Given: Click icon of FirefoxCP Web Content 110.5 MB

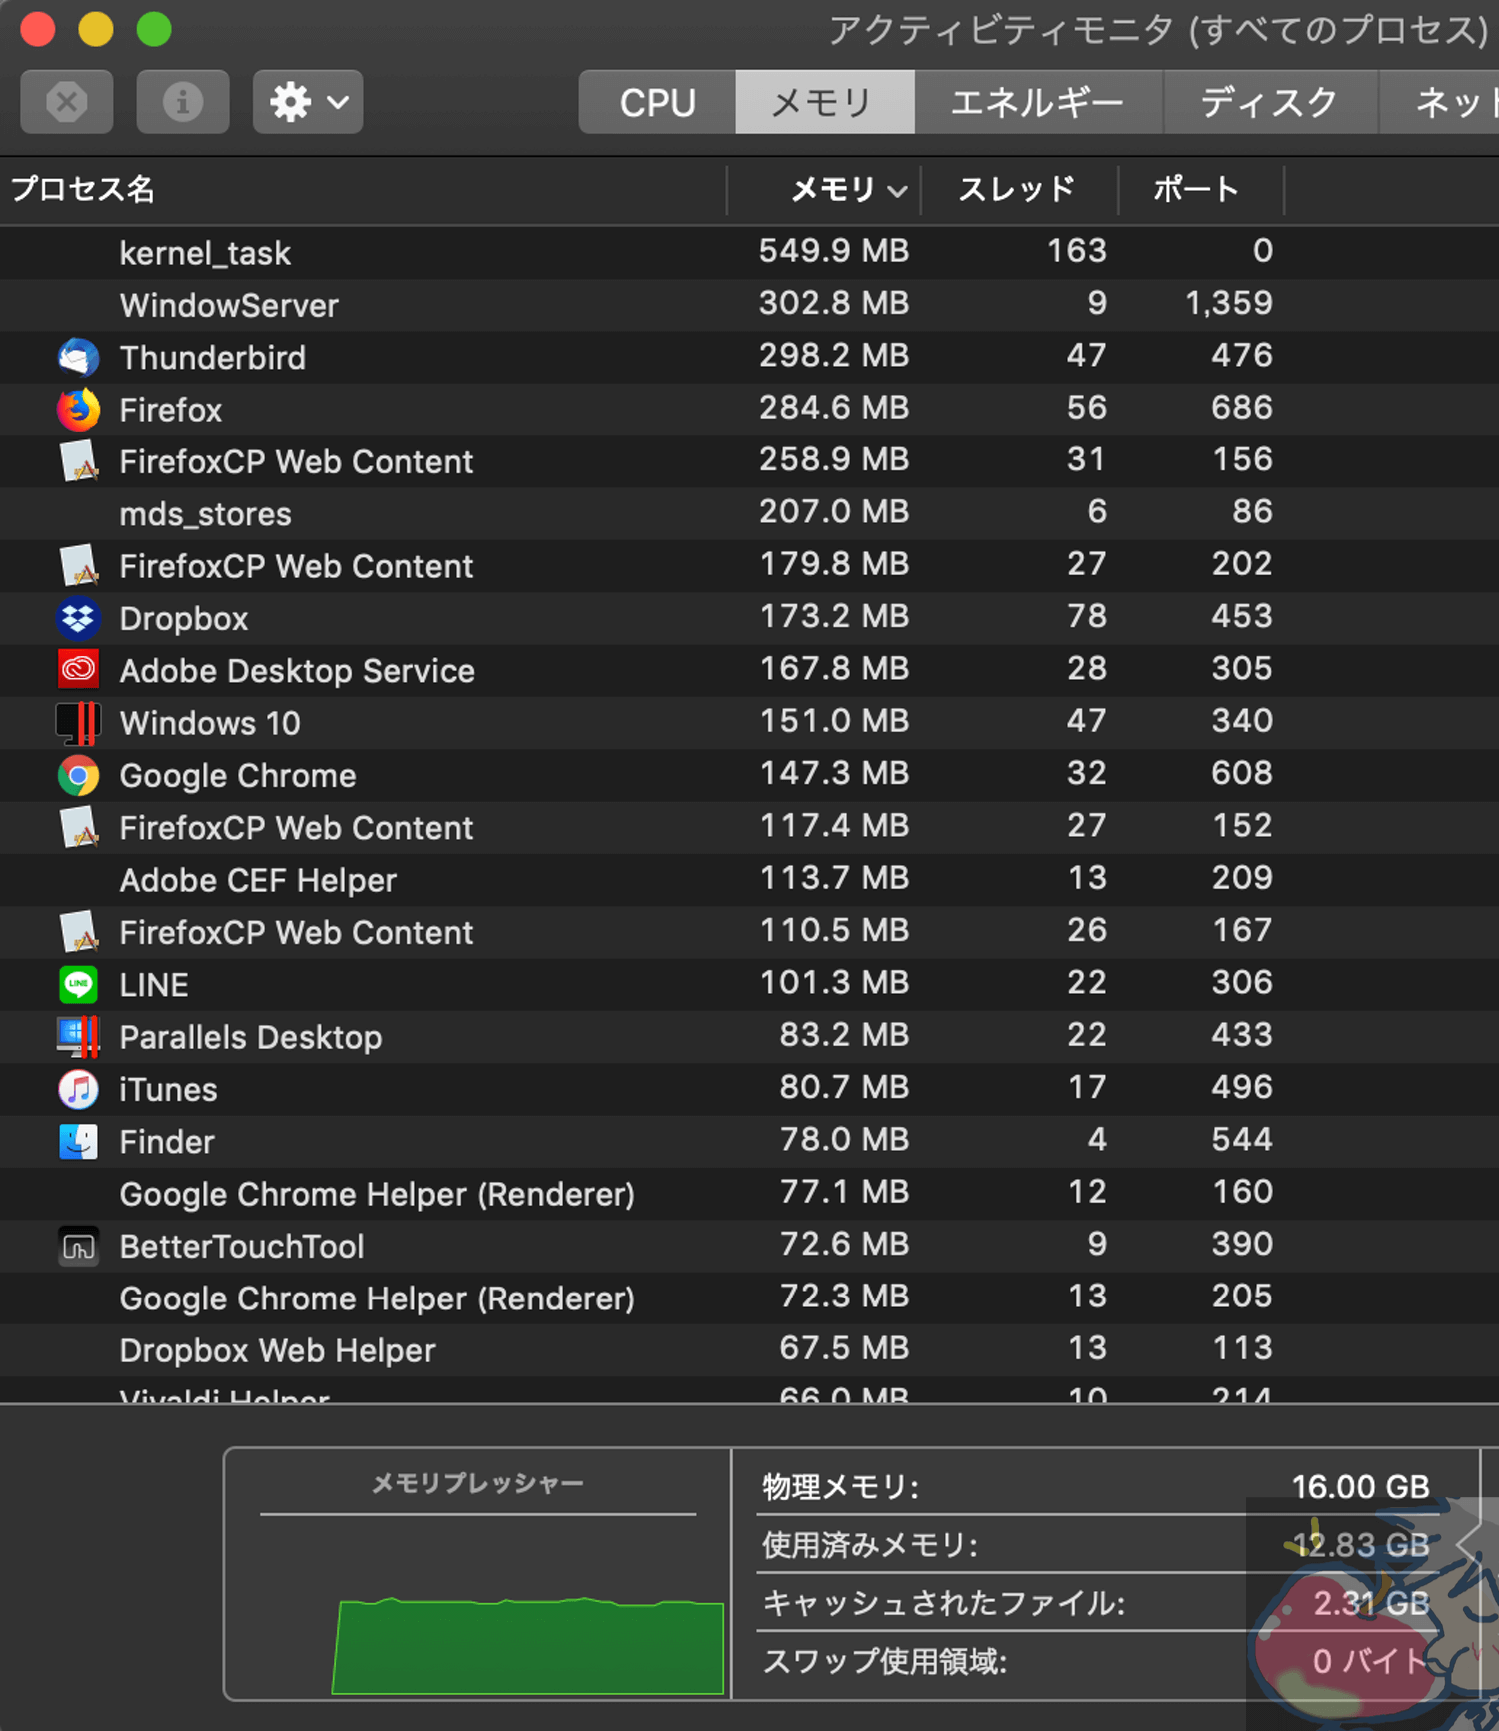Looking at the screenshot, I should 79,932.
